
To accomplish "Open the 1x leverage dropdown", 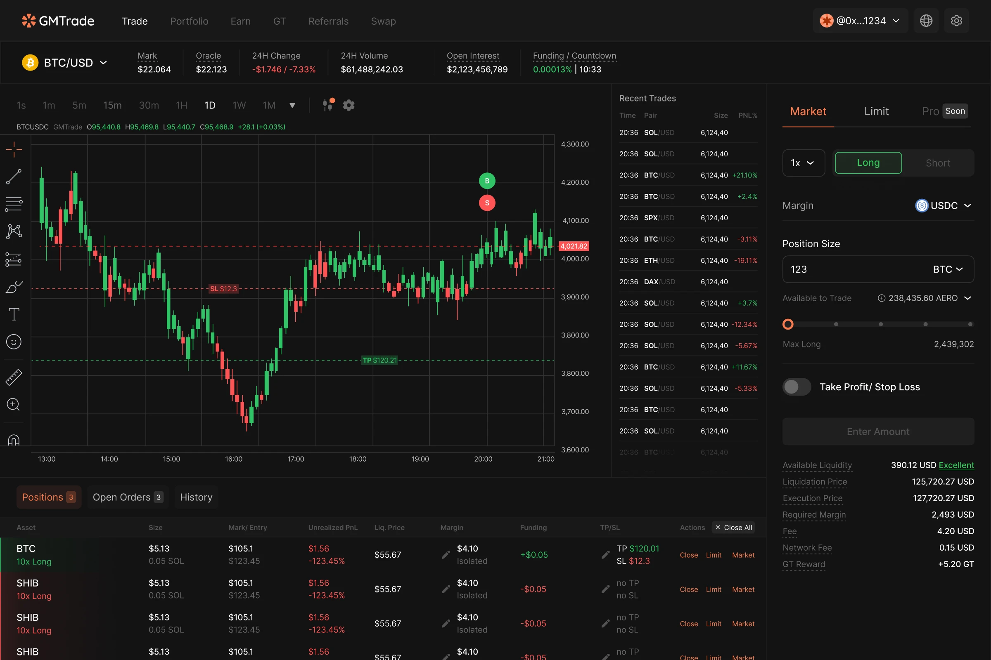I will tap(803, 163).
